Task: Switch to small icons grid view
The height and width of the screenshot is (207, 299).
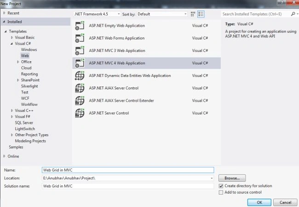Action: point(193,14)
